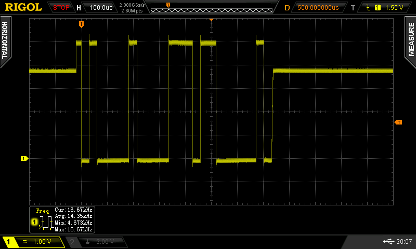
Task: Click the T trigger label in top bar
Action: pyautogui.click(x=353, y=8)
